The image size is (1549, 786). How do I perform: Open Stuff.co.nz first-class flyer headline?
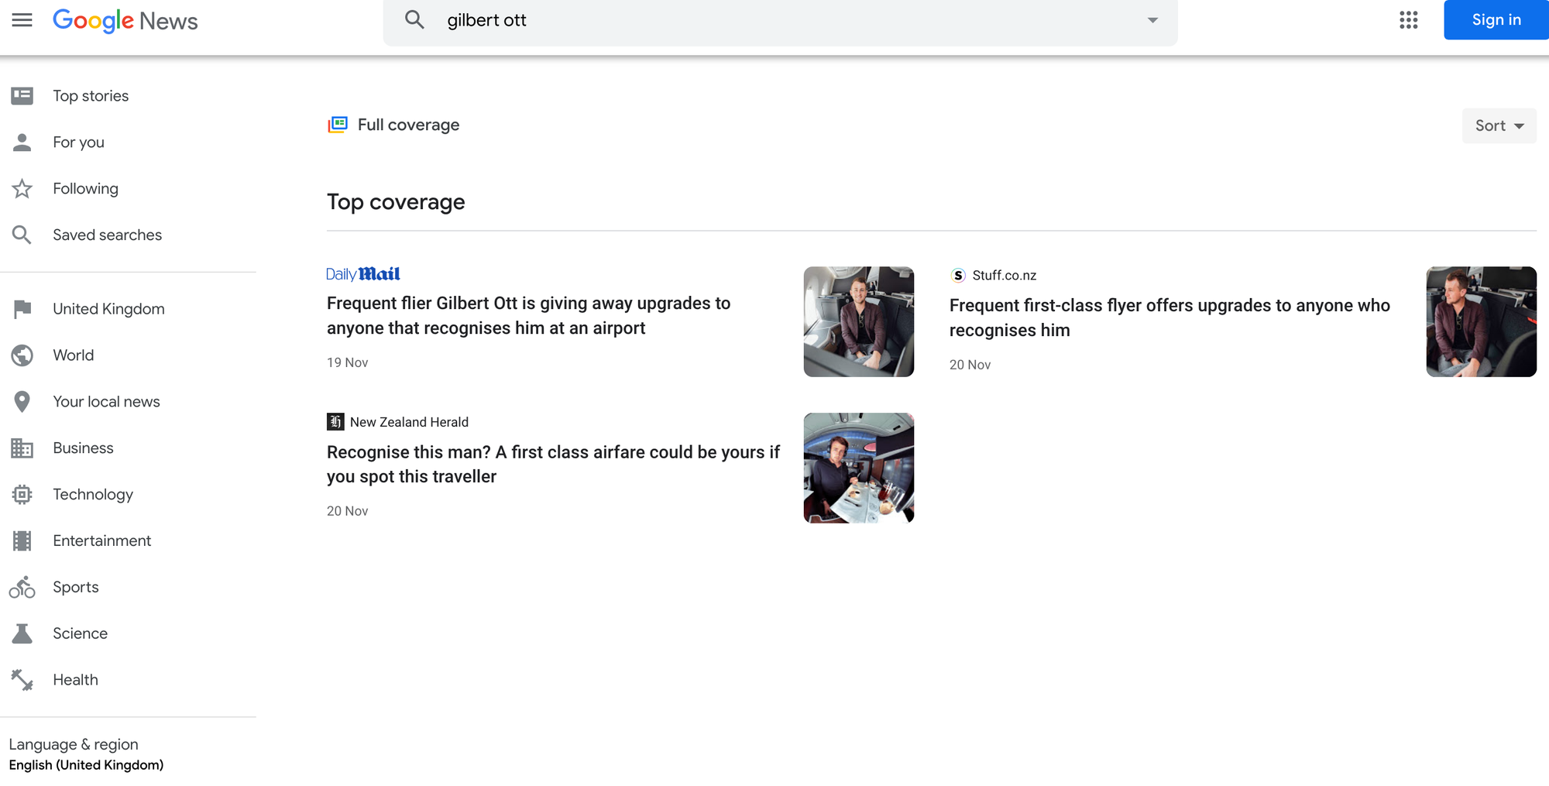(x=1169, y=317)
